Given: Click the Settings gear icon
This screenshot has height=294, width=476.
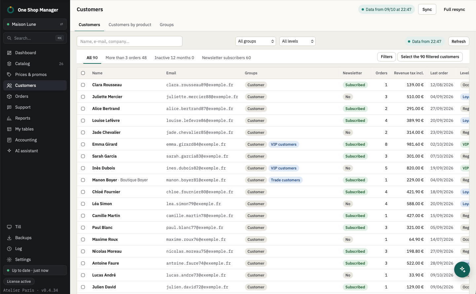Looking at the screenshot, I should tap(9, 260).
